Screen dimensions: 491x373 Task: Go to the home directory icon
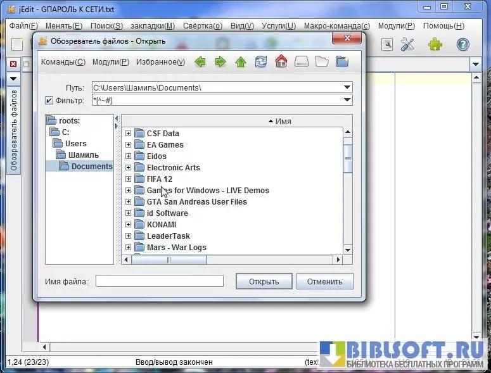[281, 62]
